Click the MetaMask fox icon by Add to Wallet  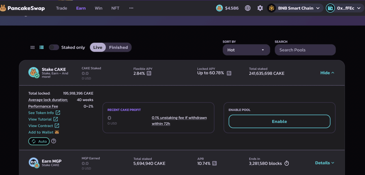57,132
